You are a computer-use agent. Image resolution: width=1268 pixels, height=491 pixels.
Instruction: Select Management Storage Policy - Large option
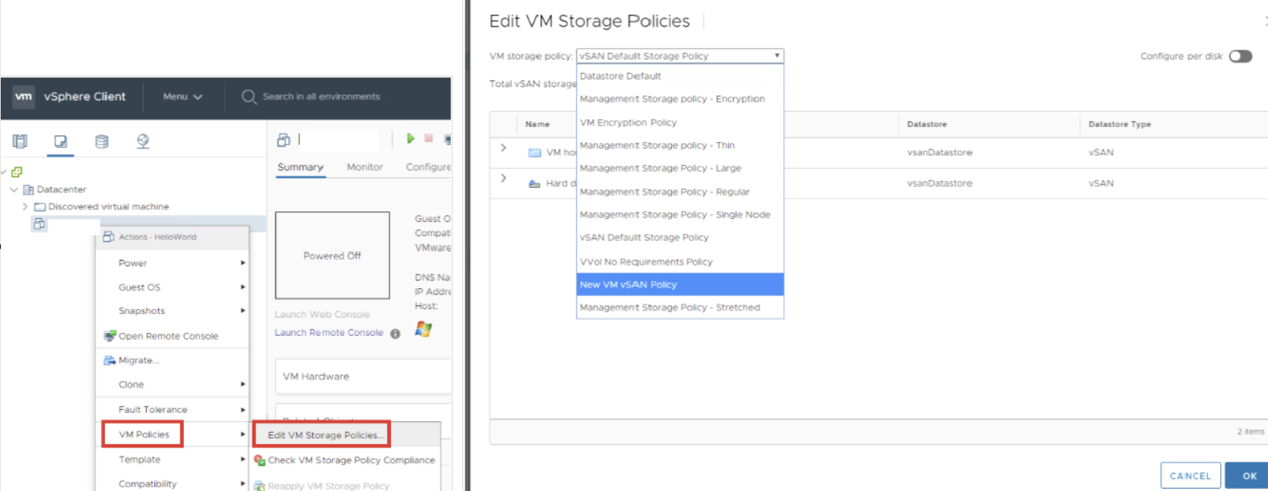click(680, 168)
